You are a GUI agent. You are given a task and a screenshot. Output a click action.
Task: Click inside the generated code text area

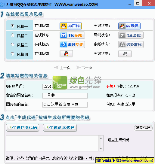click(x=52, y=143)
